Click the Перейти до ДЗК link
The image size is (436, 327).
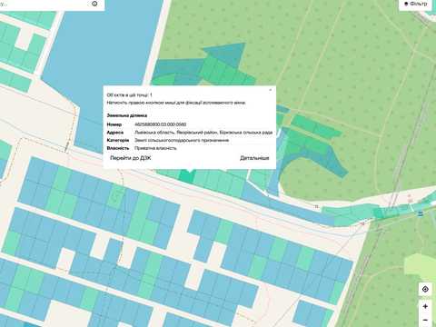tap(131, 158)
